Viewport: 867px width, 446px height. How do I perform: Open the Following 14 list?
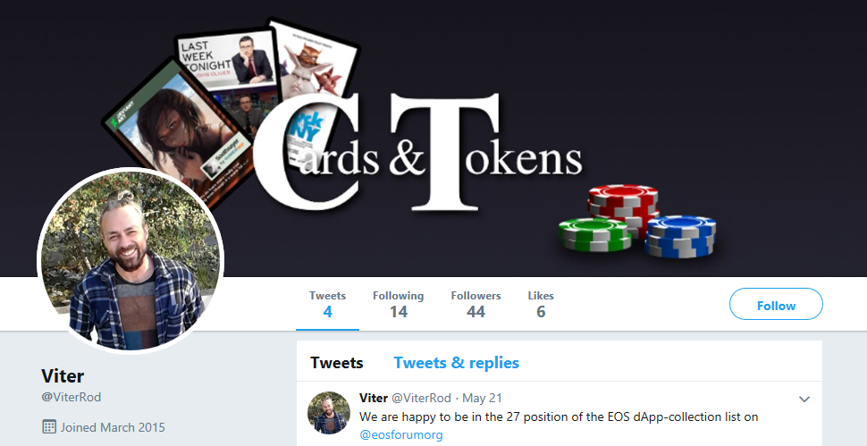click(x=398, y=304)
